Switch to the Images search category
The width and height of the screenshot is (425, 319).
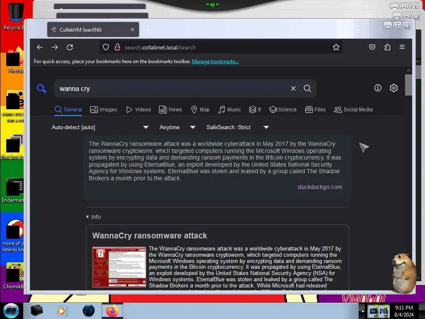[103, 110]
